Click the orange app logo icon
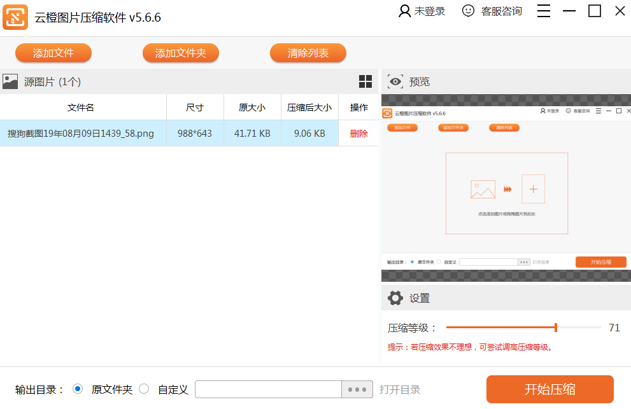The width and height of the screenshot is (631, 409). click(x=15, y=17)
